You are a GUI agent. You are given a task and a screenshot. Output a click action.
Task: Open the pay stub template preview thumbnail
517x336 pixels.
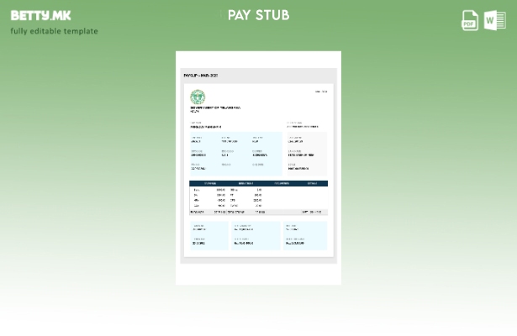pyautogui.click(x=258, y=168)
